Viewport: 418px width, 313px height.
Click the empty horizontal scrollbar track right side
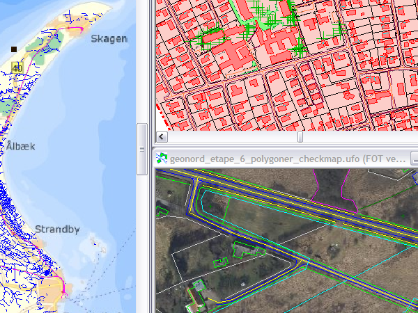coord(362,137)
